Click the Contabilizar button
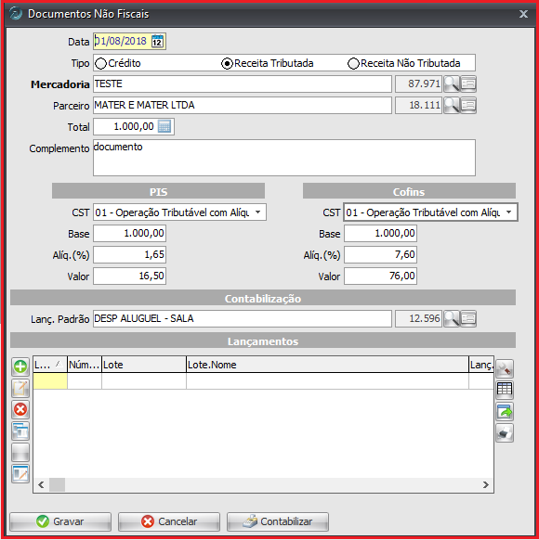The width and height of the screenshot is (539, 540). 278,521
